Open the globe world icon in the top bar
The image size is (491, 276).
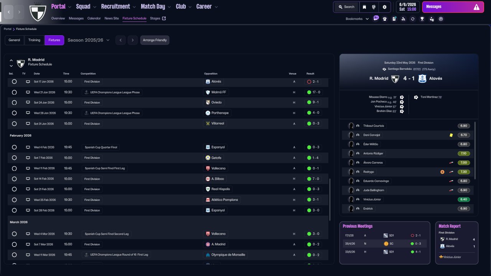[x=374, y=7]
